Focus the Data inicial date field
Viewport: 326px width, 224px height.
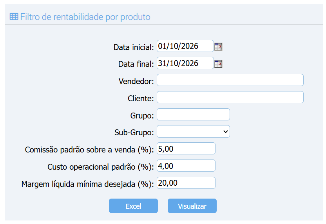coord(185,46)
